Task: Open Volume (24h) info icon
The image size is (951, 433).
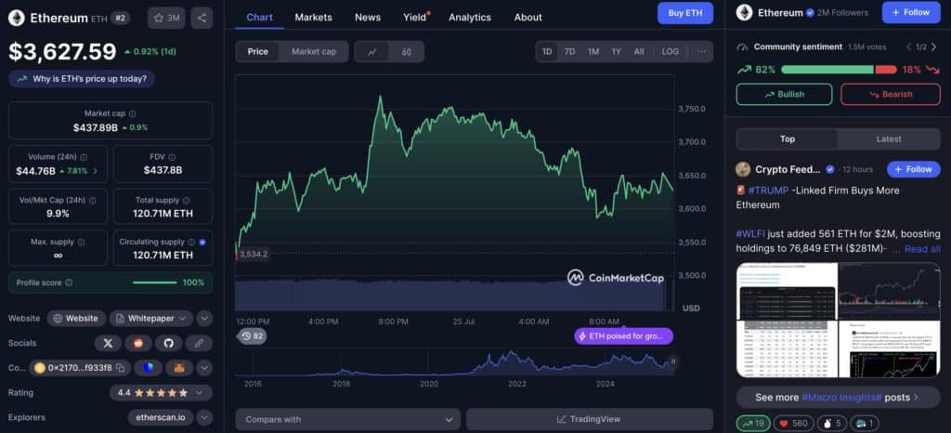Action: pos(84,157)
